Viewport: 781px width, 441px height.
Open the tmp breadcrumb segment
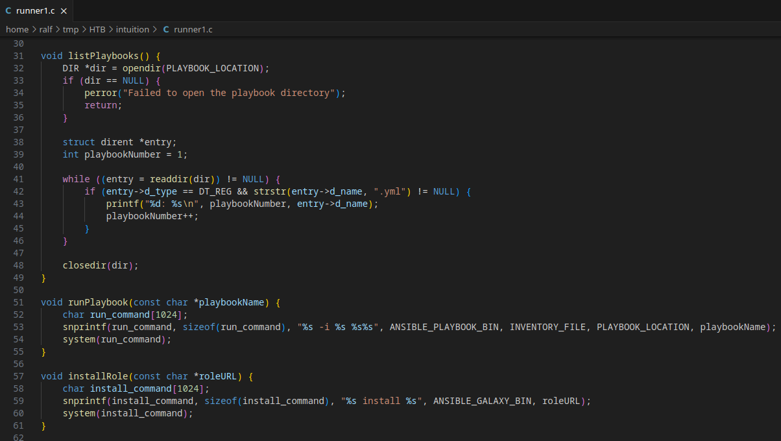tap(70, 29)
